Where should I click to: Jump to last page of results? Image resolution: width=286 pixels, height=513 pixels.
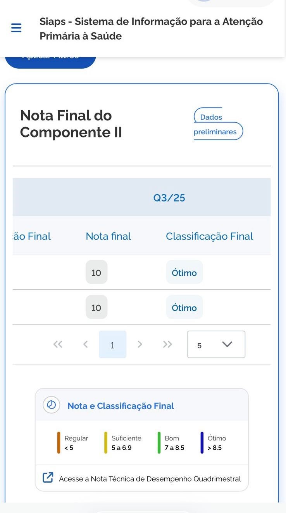167,344
